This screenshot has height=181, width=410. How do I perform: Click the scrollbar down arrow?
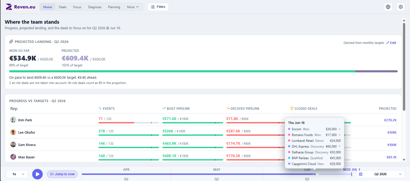click(404, 160)
